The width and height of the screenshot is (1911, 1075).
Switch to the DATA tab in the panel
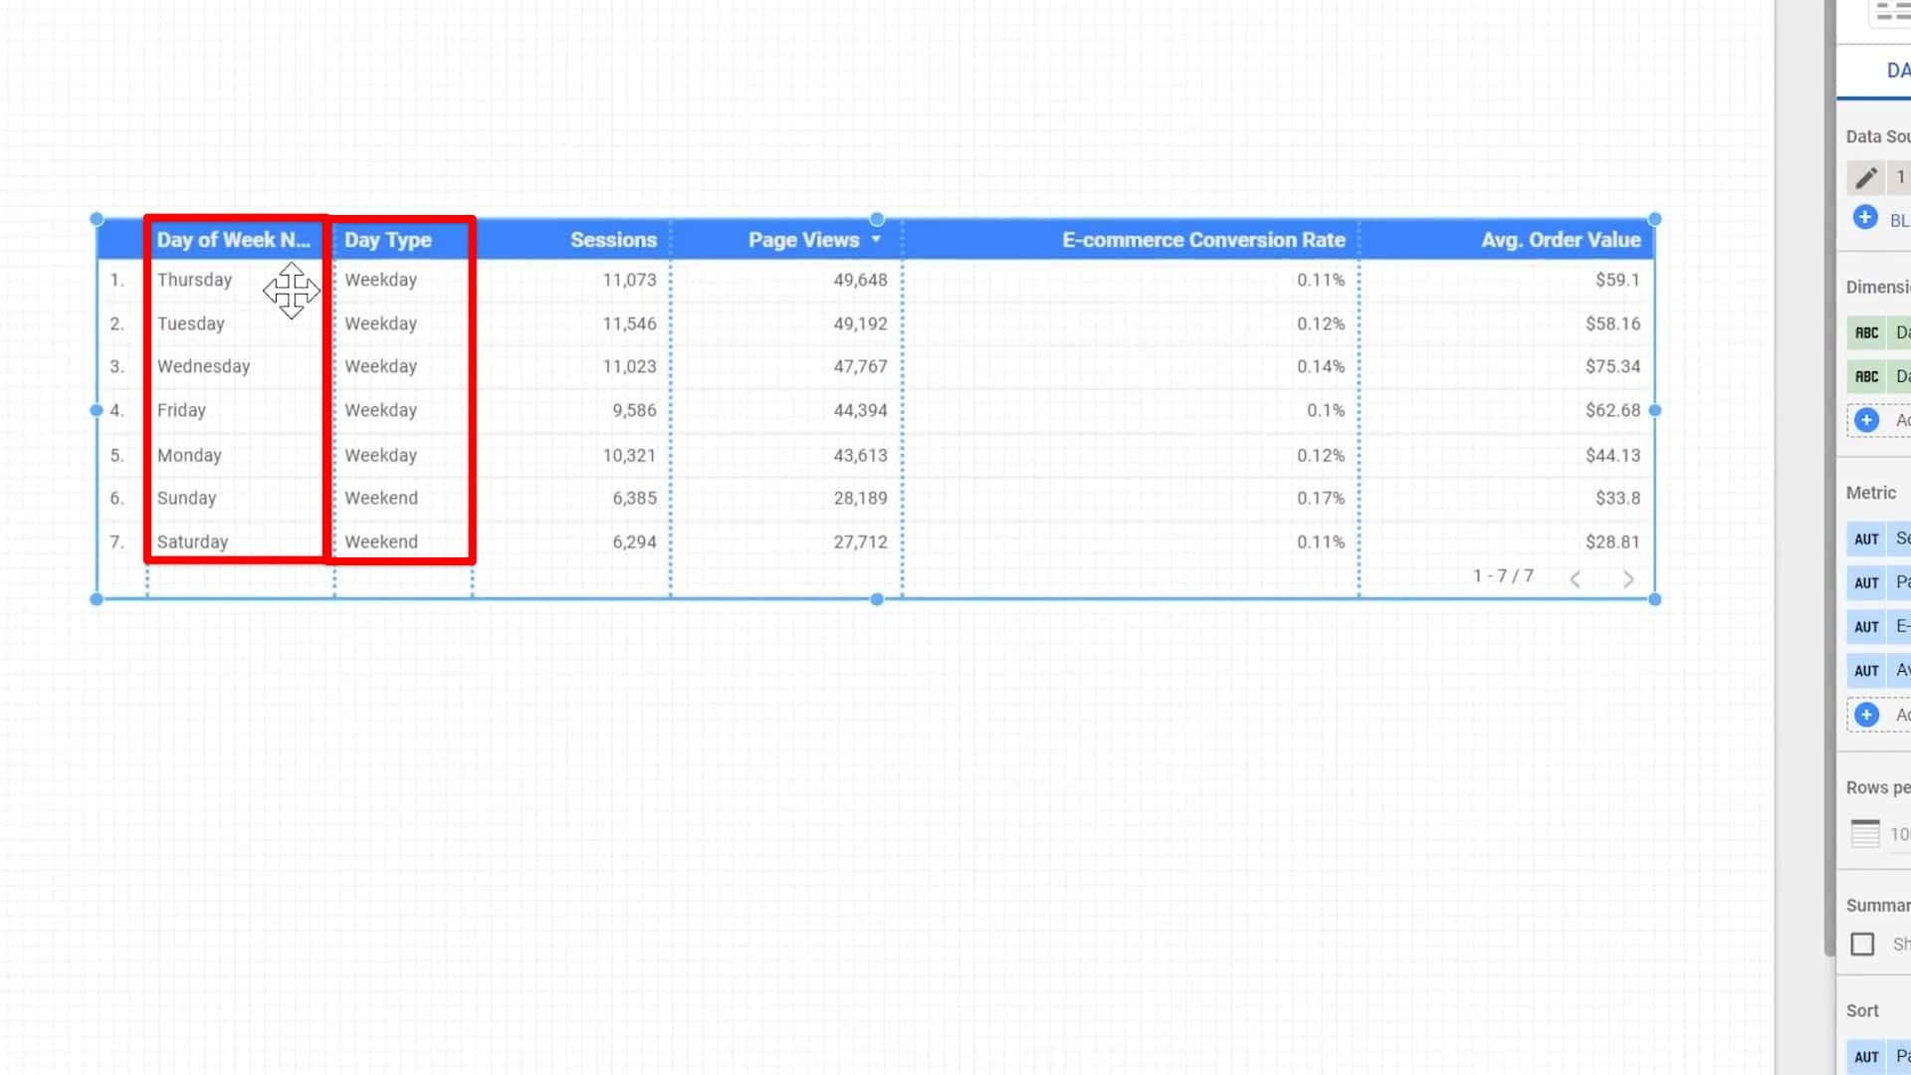click(x=1897, y=70)
